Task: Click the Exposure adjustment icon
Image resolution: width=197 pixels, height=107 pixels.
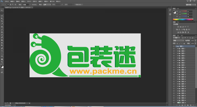Action: pos(186,27)
